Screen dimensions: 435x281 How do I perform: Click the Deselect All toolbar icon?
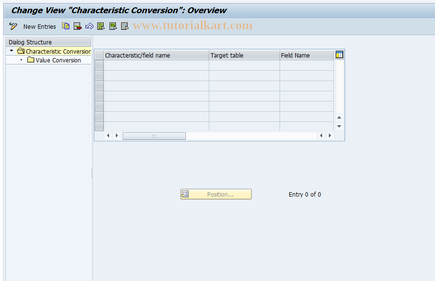pyautogui.click(x=125, y=26)
